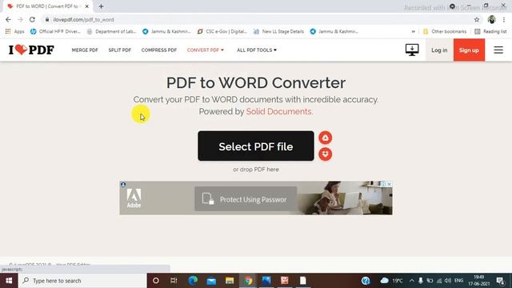
Task: Open the Chrome profile avatar
Action: pyautogui.click(x=491, y=19)
